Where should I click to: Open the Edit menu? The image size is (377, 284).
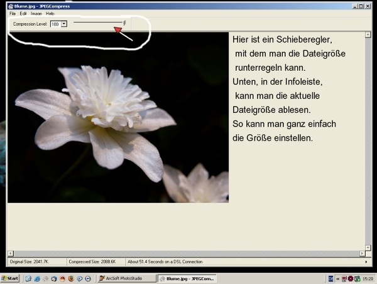click(23, 13)
